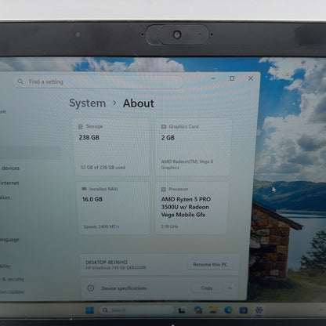Open Microsoft Store from the taskbar
326x326 pixels.
pos(244,310)
